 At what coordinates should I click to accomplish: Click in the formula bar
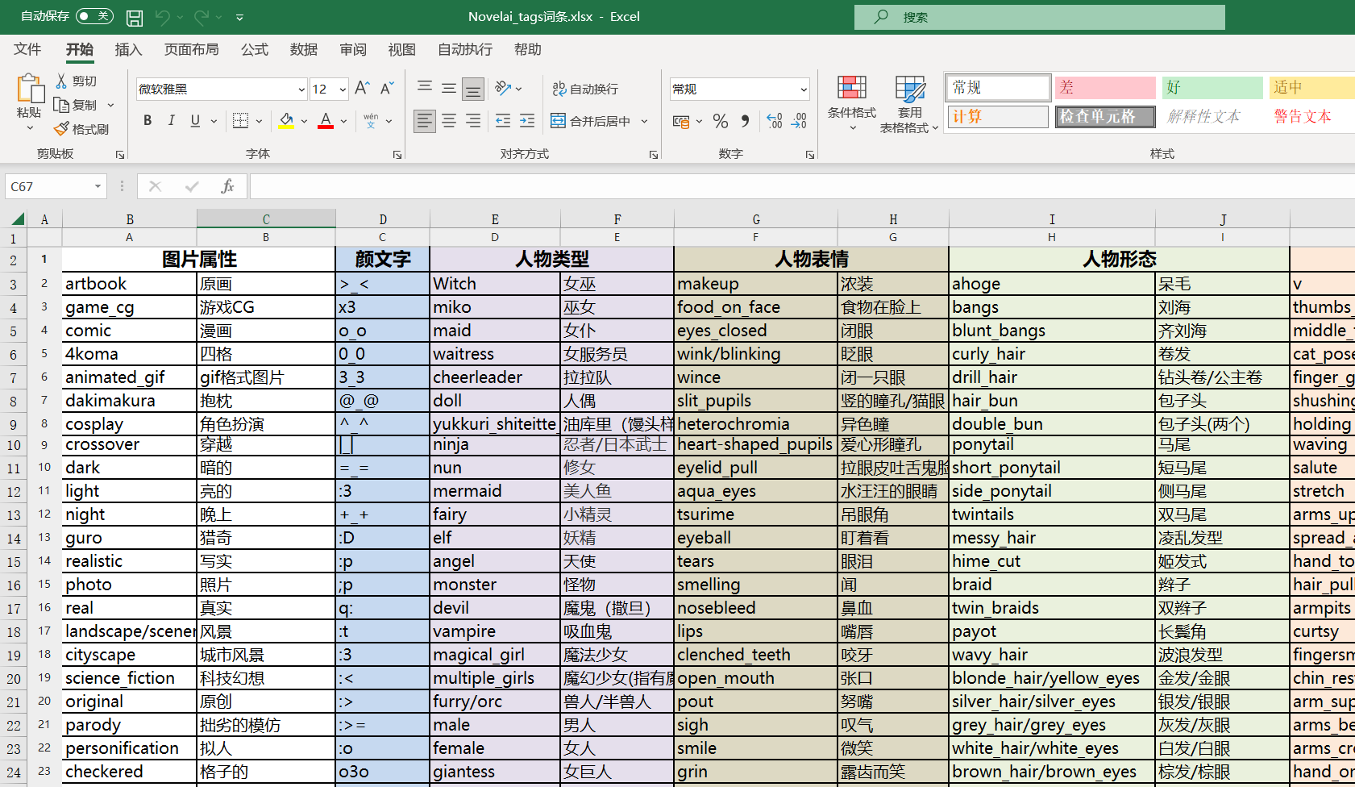802,186
